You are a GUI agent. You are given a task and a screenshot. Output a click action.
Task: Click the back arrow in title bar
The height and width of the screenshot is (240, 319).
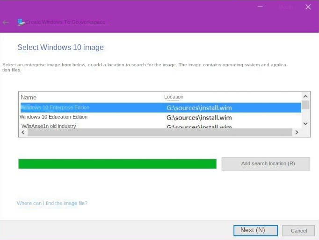(6, 22)
